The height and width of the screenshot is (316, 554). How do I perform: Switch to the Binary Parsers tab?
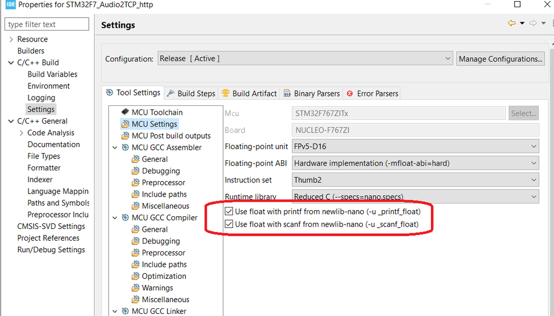[x=312, y=93]
